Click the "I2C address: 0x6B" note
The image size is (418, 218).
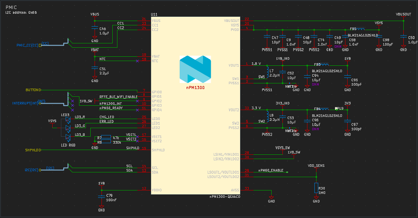click(x=21, y=12)
